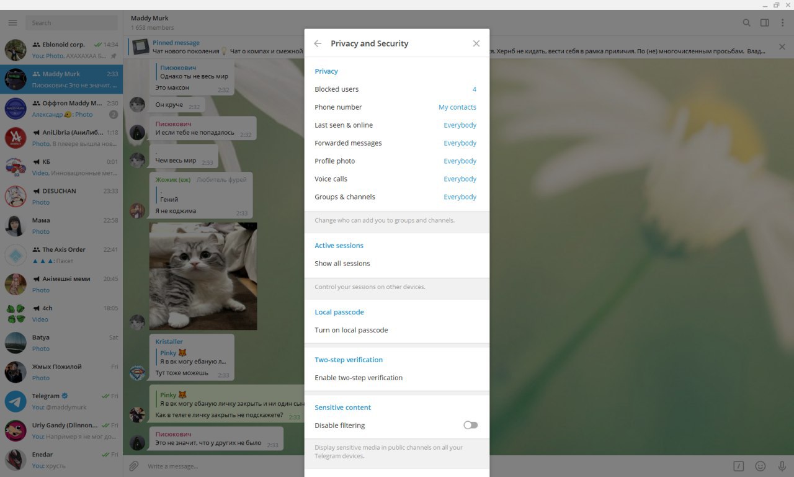794x477 pixels.
Task: Open the emoji picker smiley icon
Action: tap(760, 466)
